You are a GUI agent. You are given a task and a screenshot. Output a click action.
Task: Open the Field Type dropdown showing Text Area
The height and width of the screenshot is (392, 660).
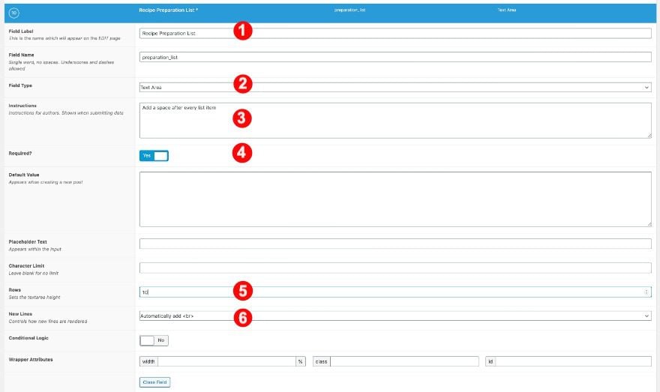click(395, 88)
